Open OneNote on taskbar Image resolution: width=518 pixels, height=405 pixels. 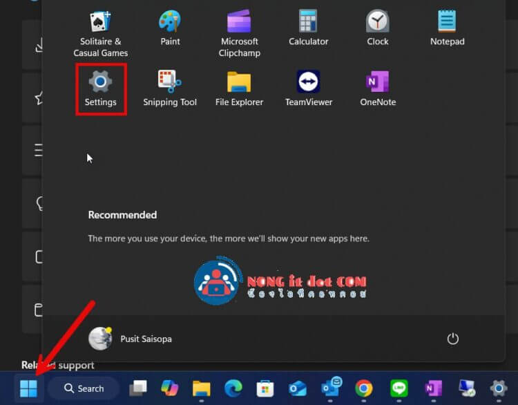434,388
